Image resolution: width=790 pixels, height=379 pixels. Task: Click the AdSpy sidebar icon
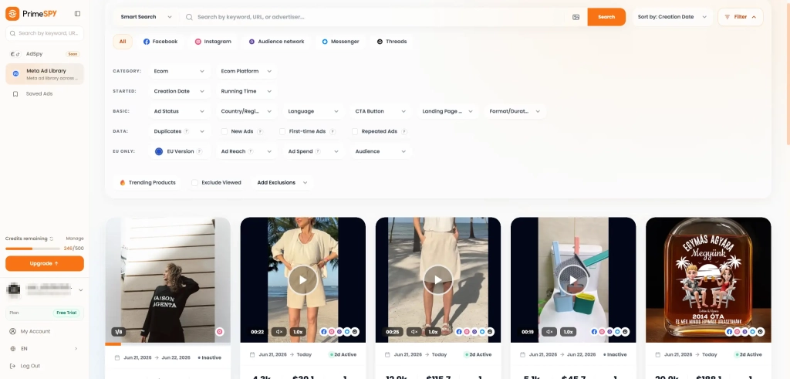[x=15, y=54]
